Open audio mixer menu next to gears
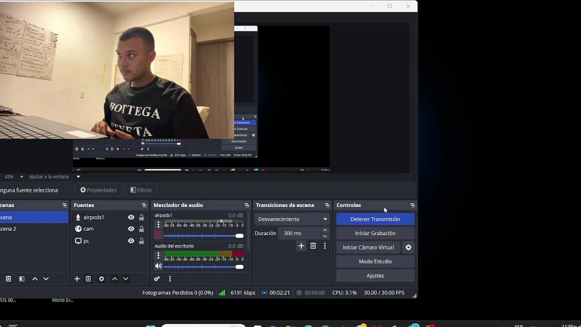Viewport: 581px width, 327px height. click(x=170, y=279)
